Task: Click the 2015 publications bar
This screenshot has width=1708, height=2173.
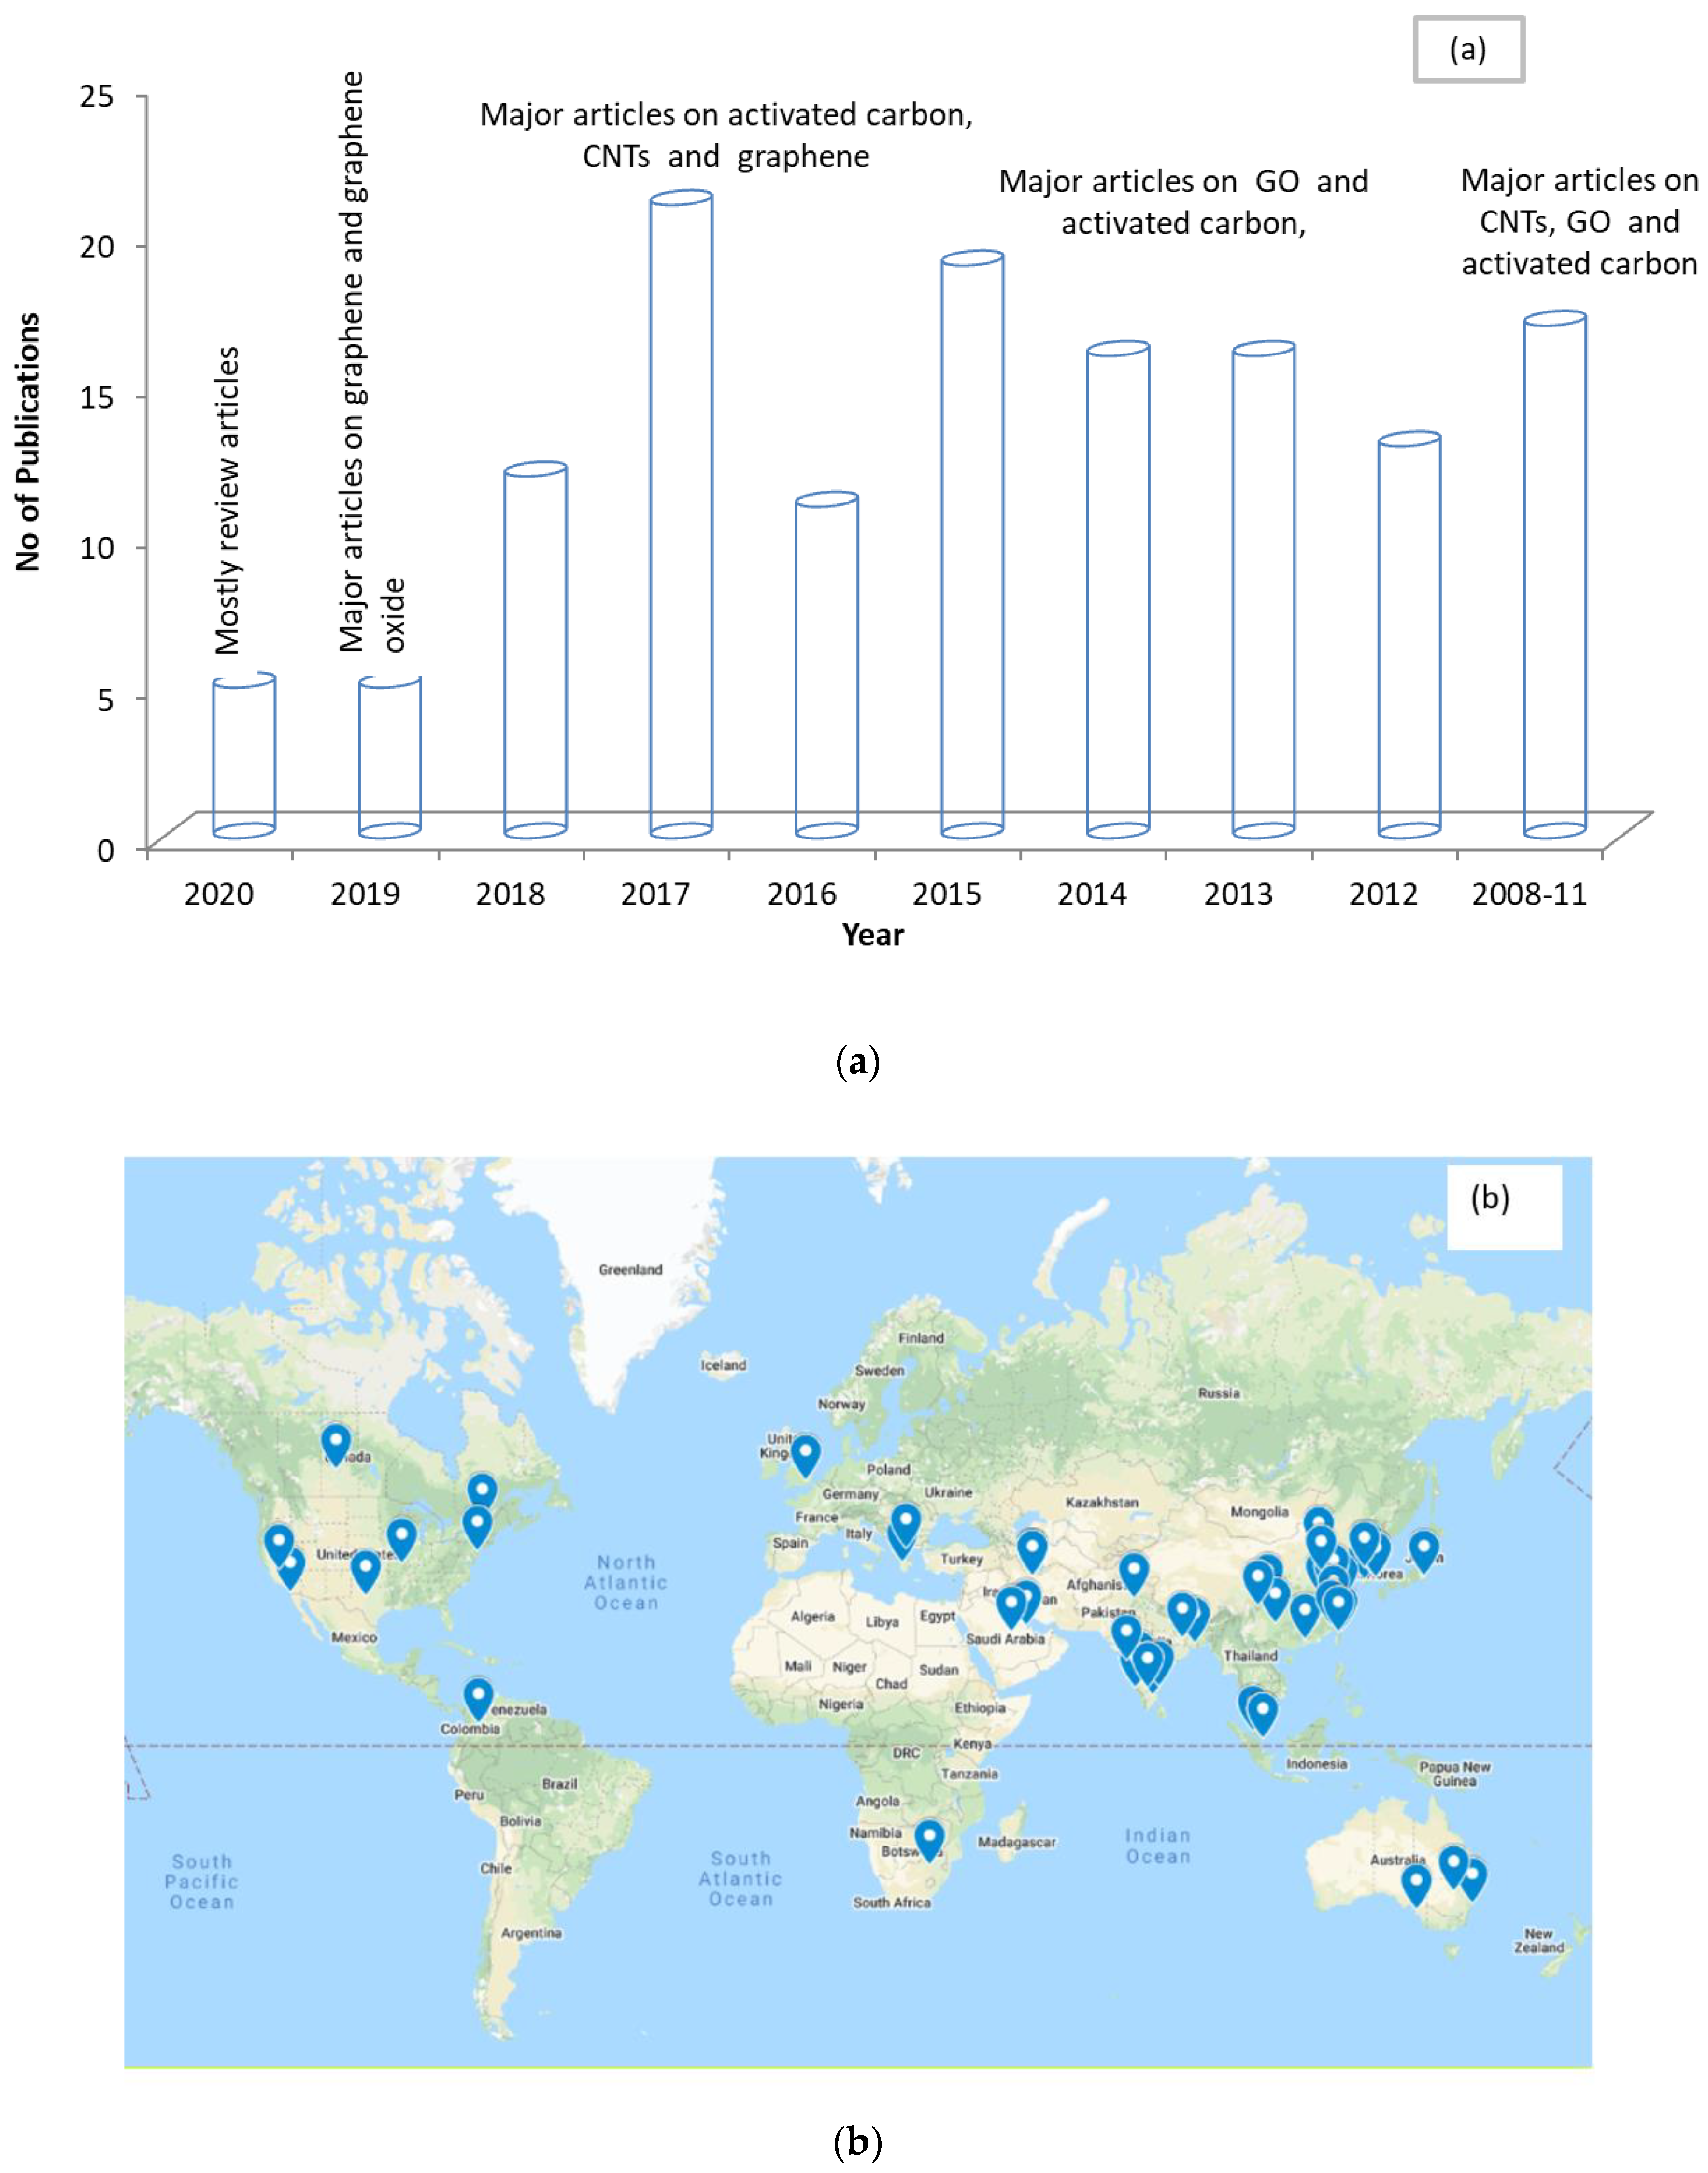Action: tap(972, 545)
